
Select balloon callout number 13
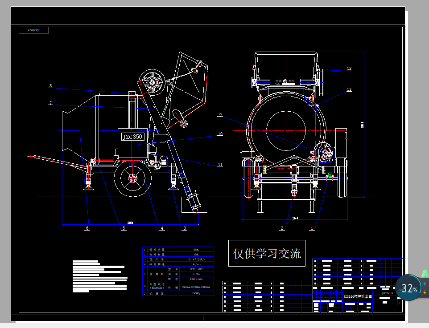point(349,89)
